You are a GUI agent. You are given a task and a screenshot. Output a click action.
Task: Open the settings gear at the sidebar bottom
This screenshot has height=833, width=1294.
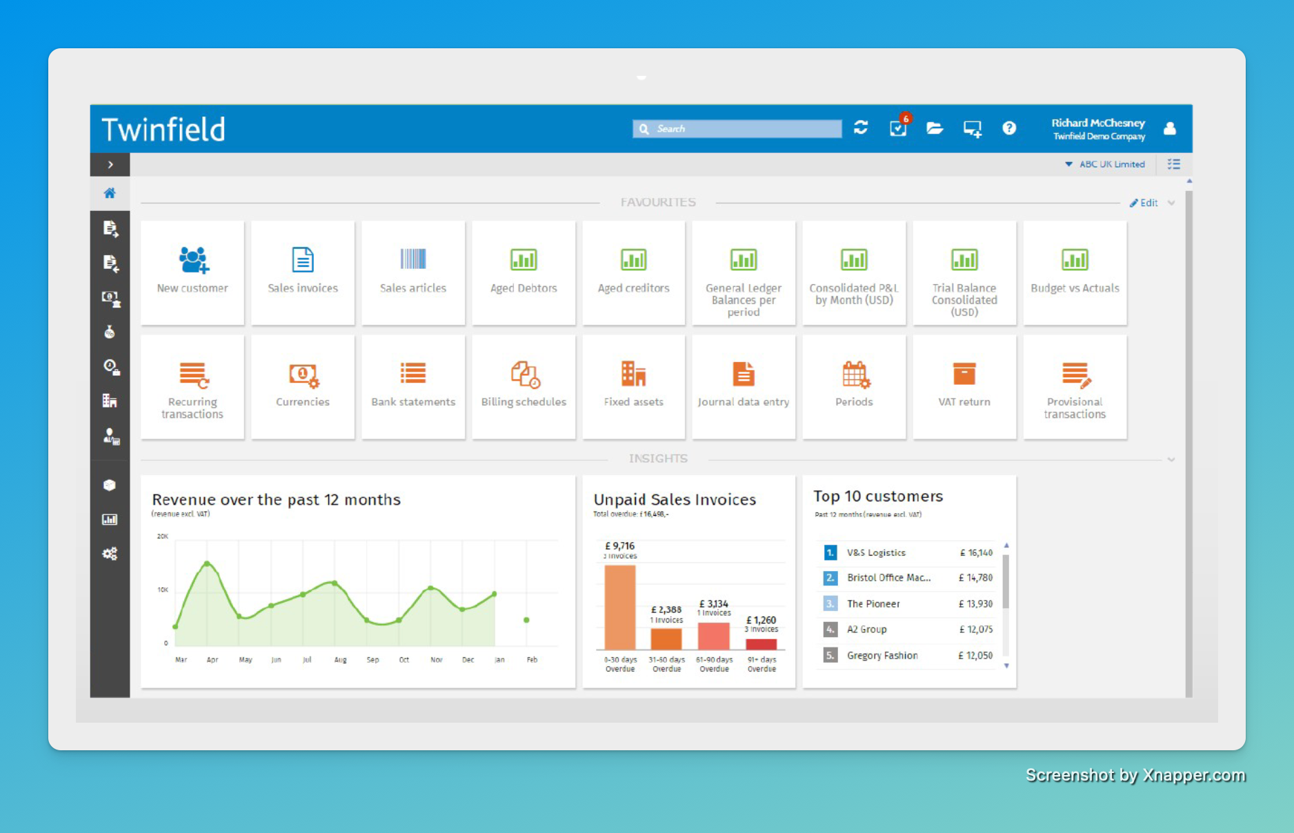(x=110, y=554)
